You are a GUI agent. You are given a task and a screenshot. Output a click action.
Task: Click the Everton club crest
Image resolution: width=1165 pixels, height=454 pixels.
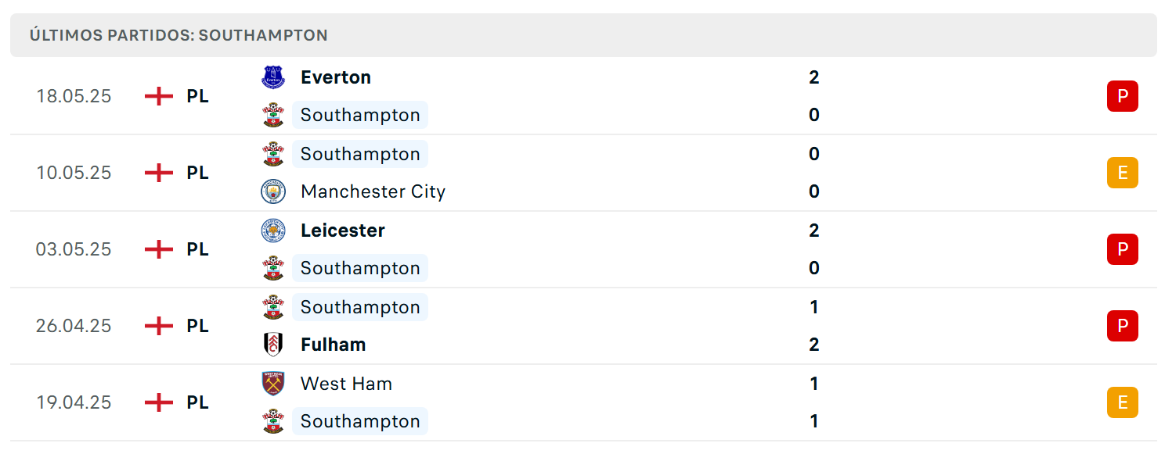point(273,77)
